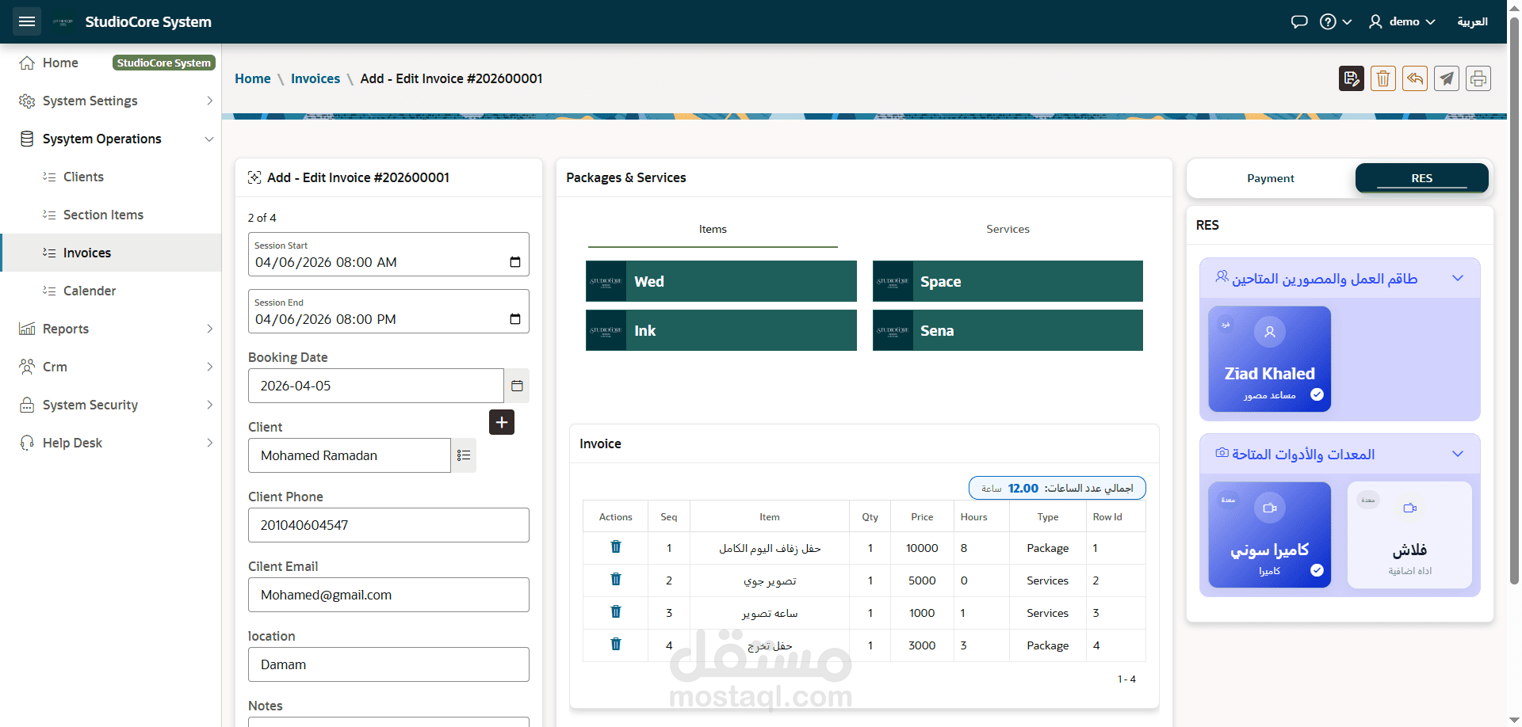Click the orange delete invoice trash button
The image size is (1522, 727).
point(1383,78)
